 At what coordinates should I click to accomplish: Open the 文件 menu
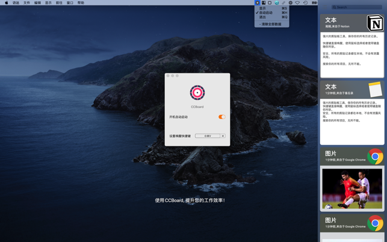click(x=26, y=3)
